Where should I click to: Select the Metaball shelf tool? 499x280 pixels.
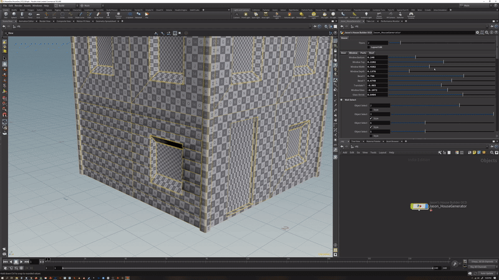click(x=138, y=14)
